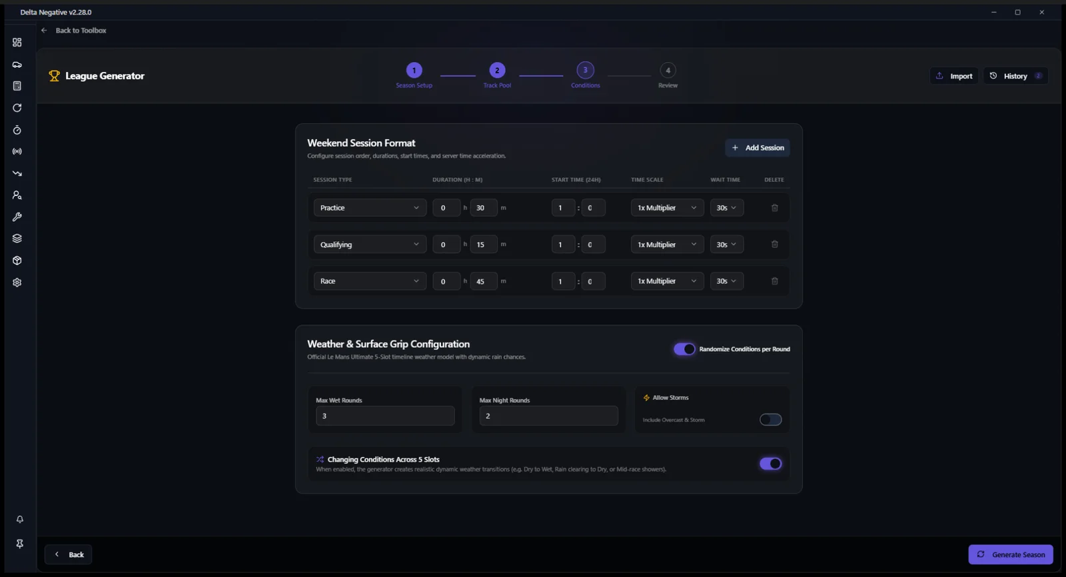The width and height of the screenshot is (1066, 577).
Task: Click the circular refresh arrow sidebar icon
Action: click(17, 108)
